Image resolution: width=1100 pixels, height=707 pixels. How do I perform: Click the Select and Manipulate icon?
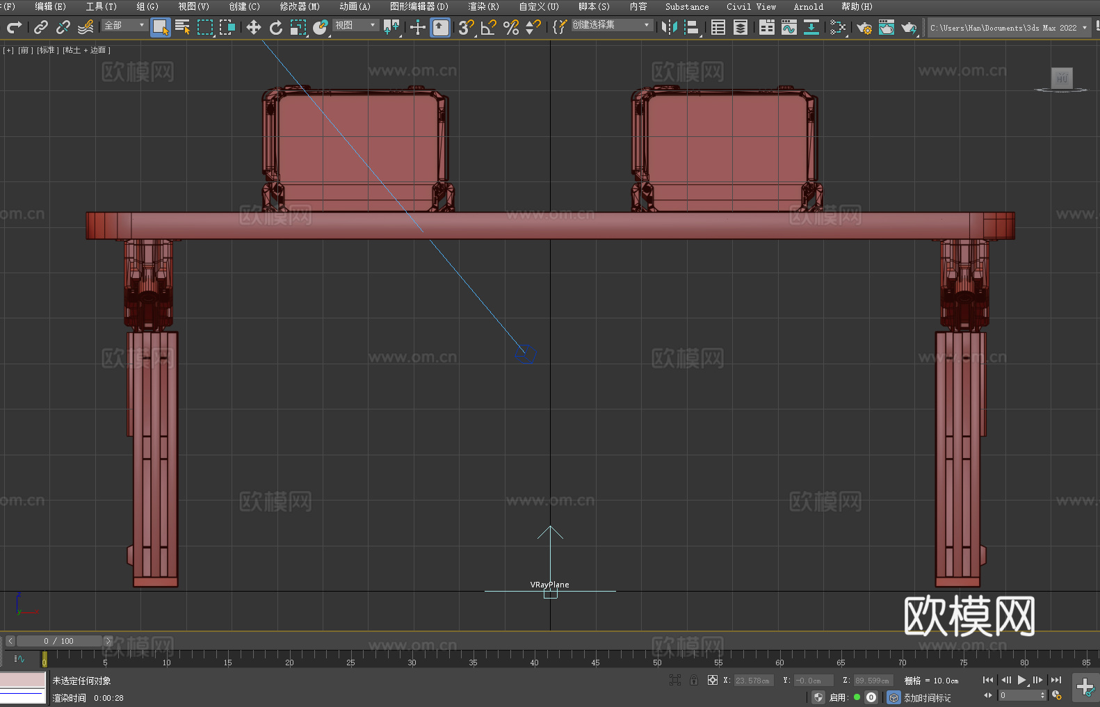[418, 27]
